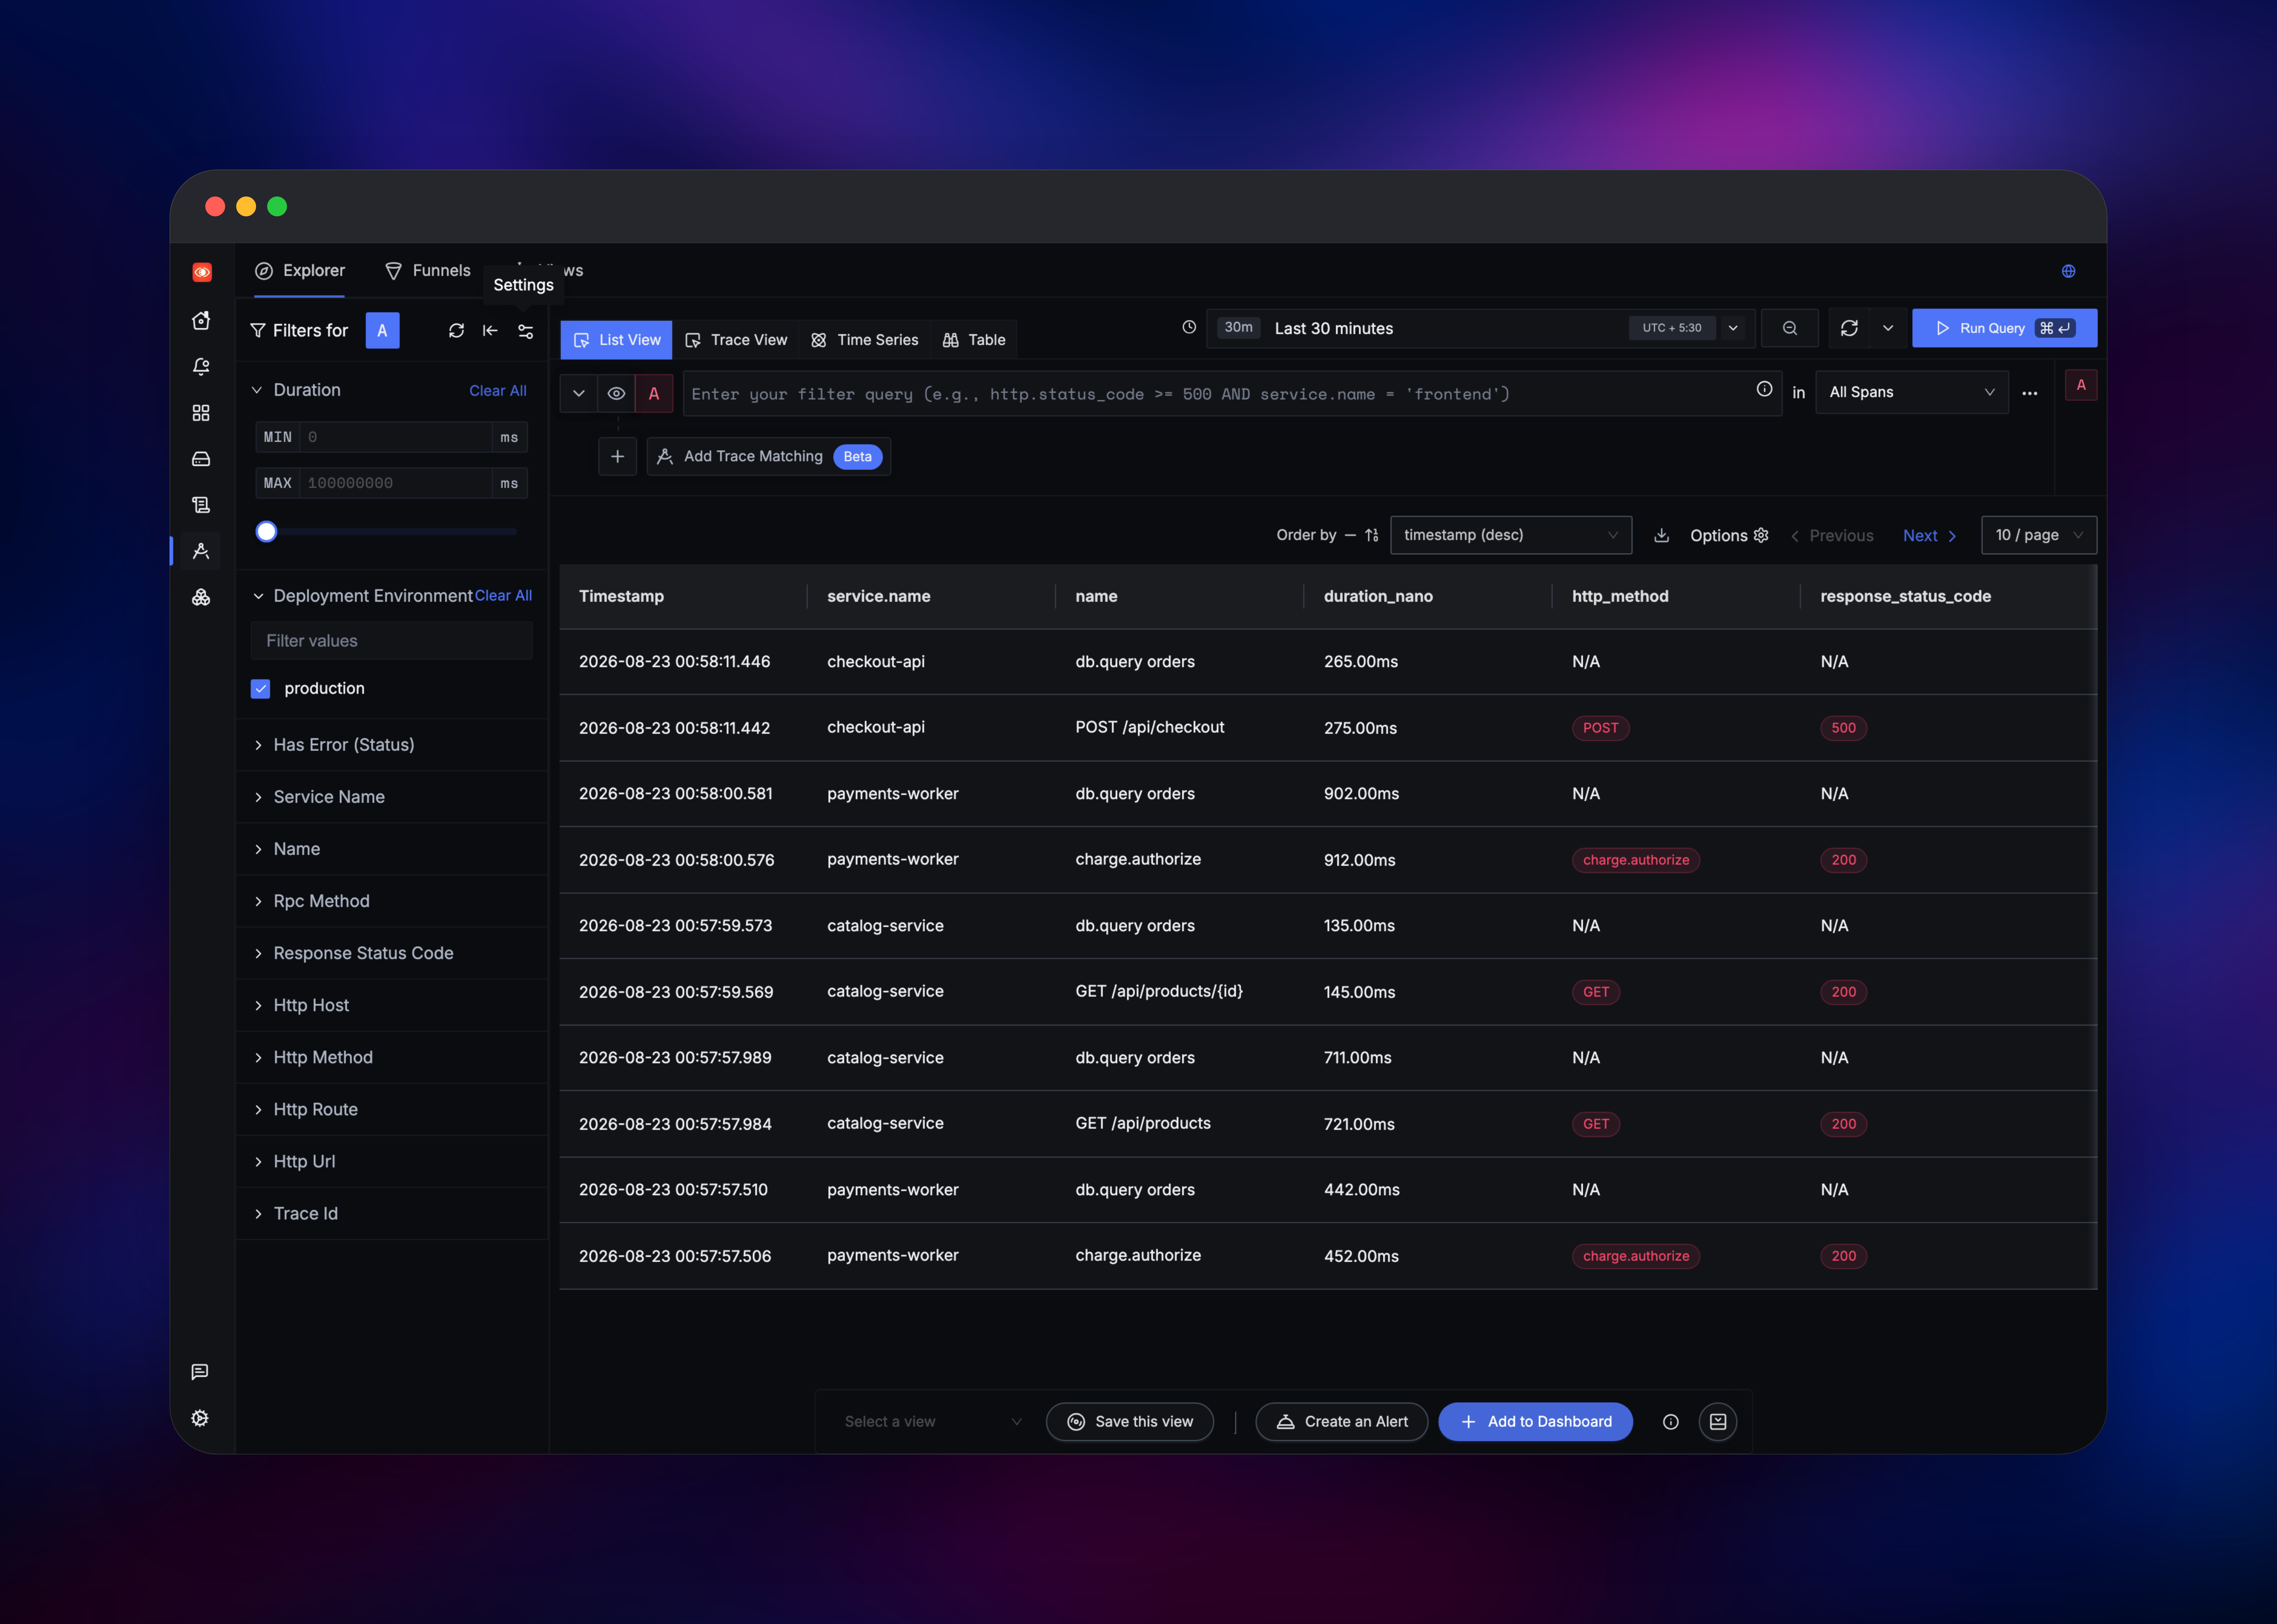
Task: Select the Table tab
Action: tap(974, 340)
